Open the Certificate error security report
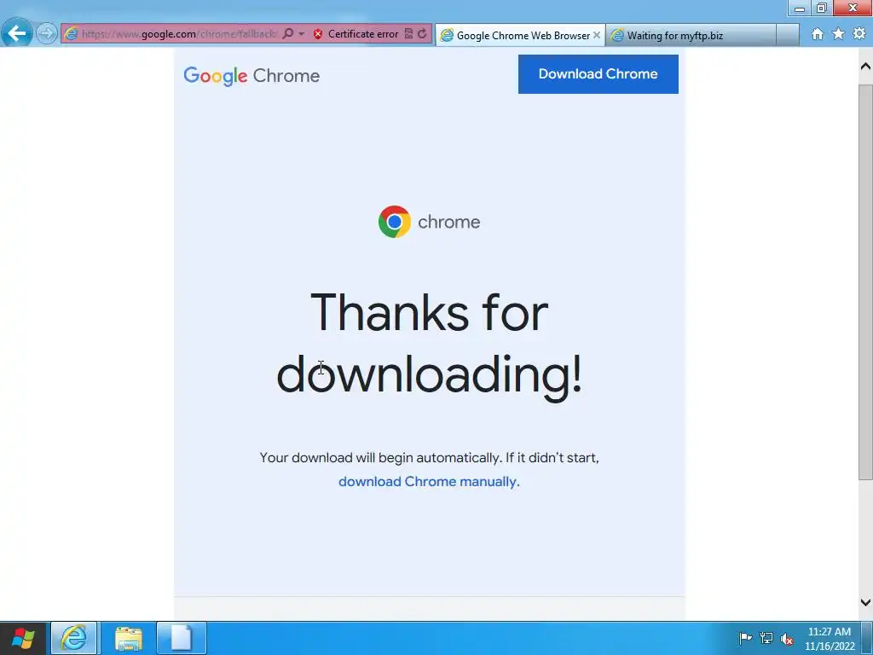The width and height of the screenshot is (873, 655). [x=356, y=34]
